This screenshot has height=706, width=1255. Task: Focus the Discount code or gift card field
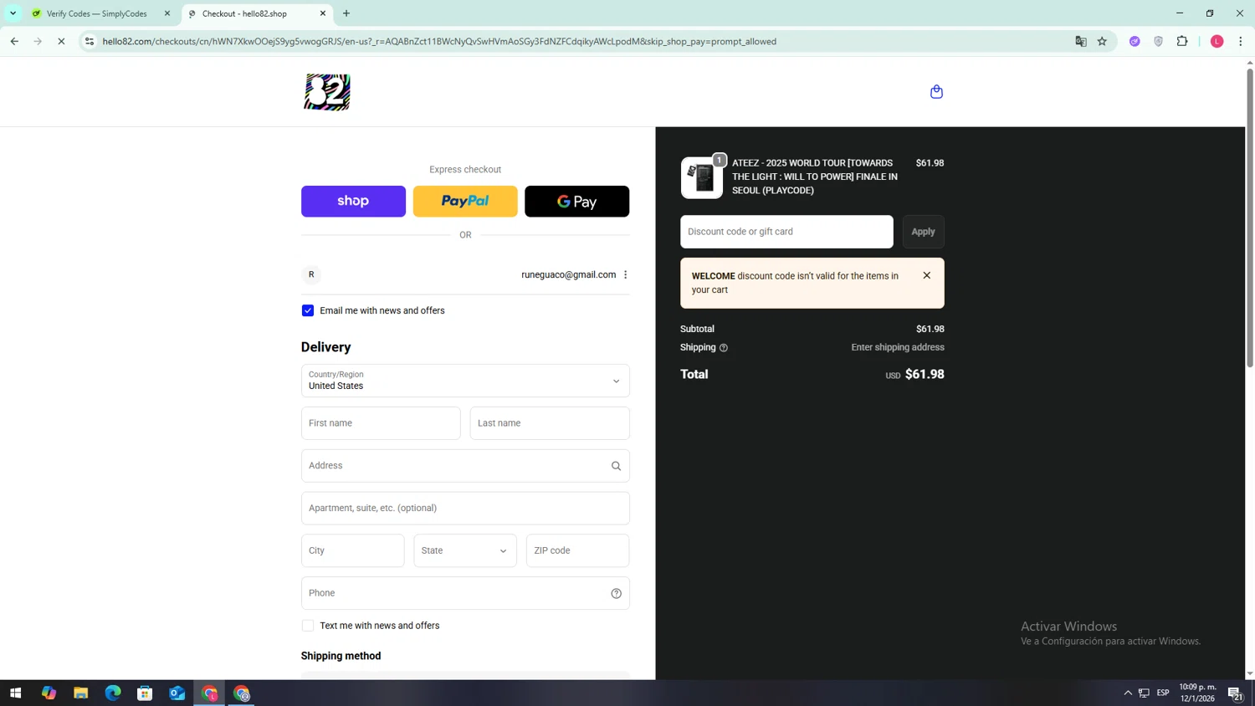(786, 232)
